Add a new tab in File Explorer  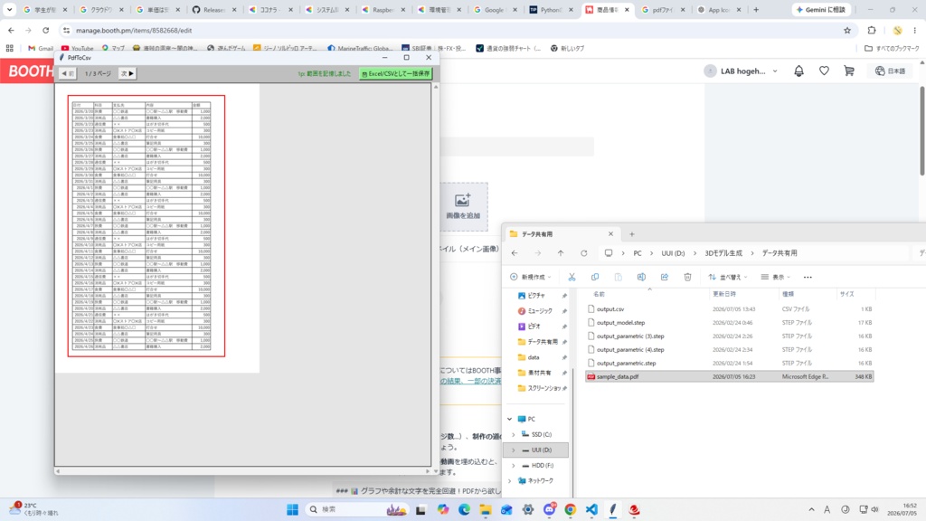pos(632,234)
